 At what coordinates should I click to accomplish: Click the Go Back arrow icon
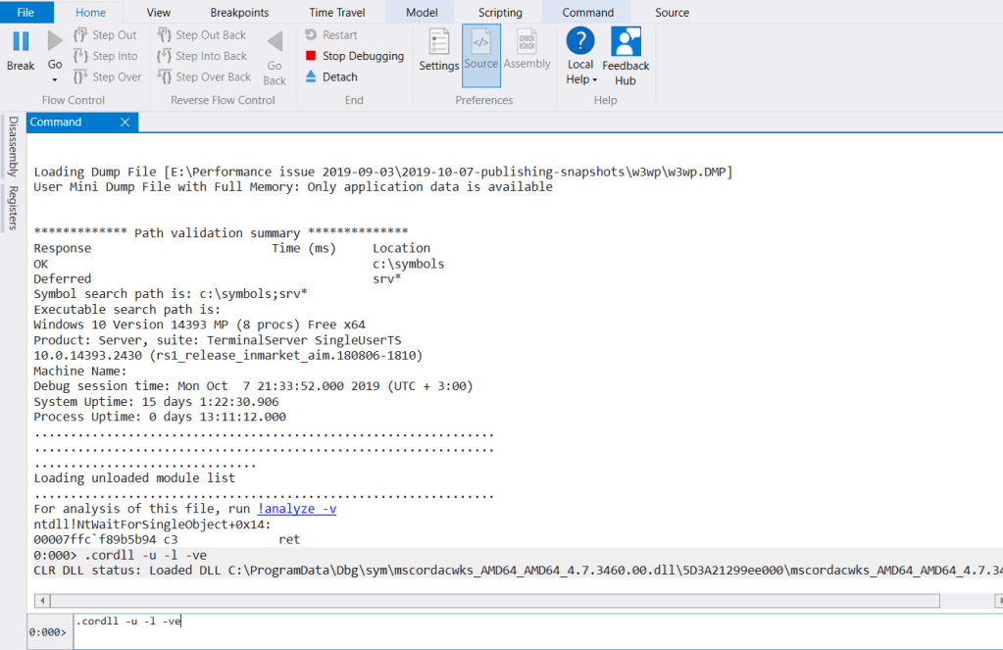275,42
